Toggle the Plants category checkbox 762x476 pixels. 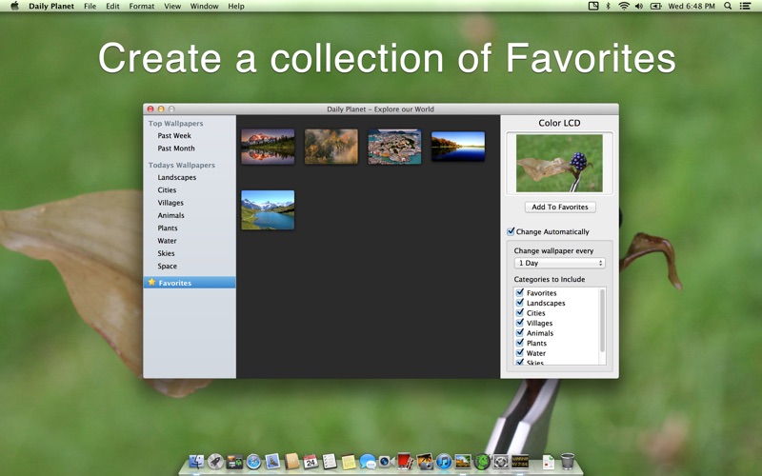520,343
